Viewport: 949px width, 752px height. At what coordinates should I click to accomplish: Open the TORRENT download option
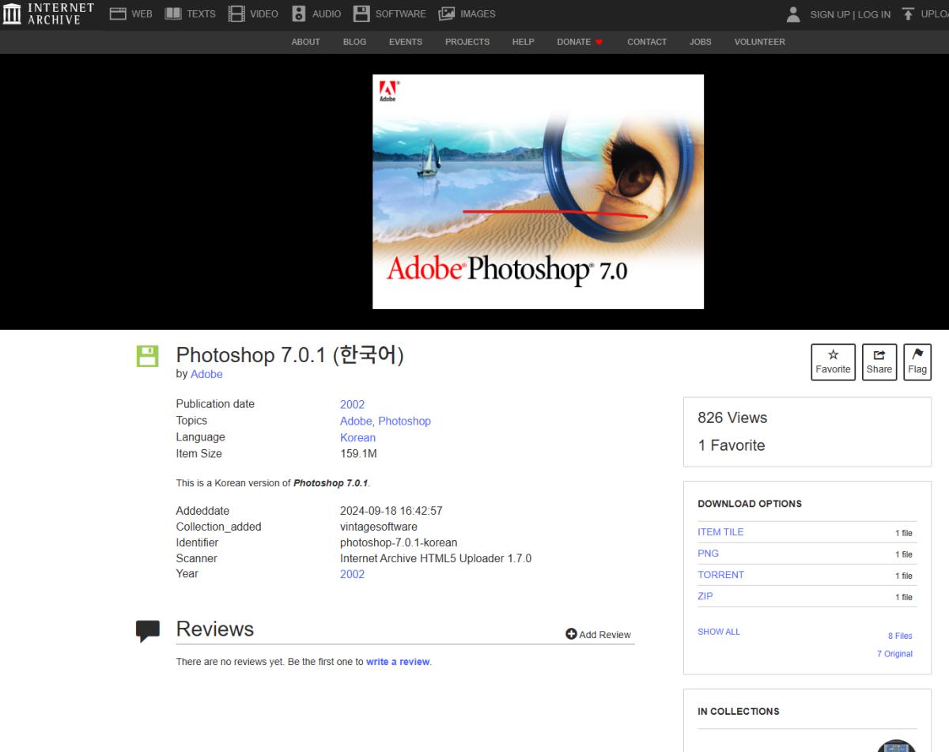[720, 575]
